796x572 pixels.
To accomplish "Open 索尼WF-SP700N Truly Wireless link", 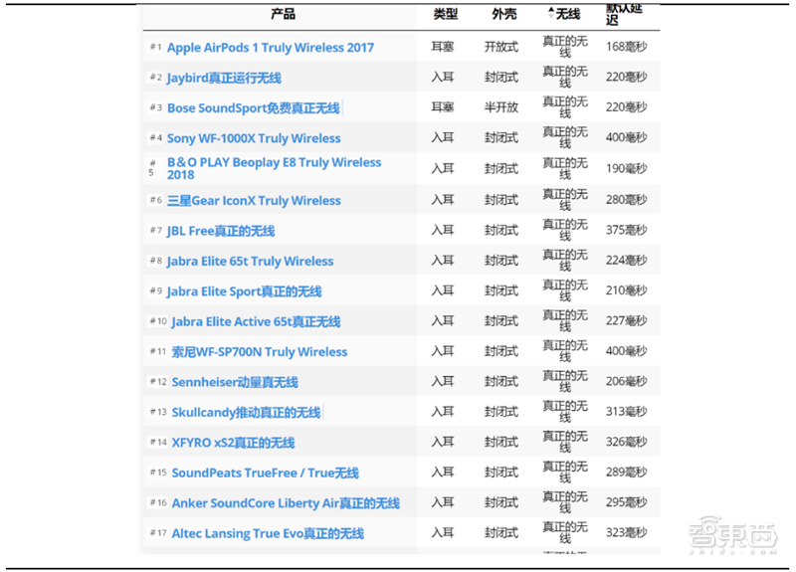I will coord(260,352).
